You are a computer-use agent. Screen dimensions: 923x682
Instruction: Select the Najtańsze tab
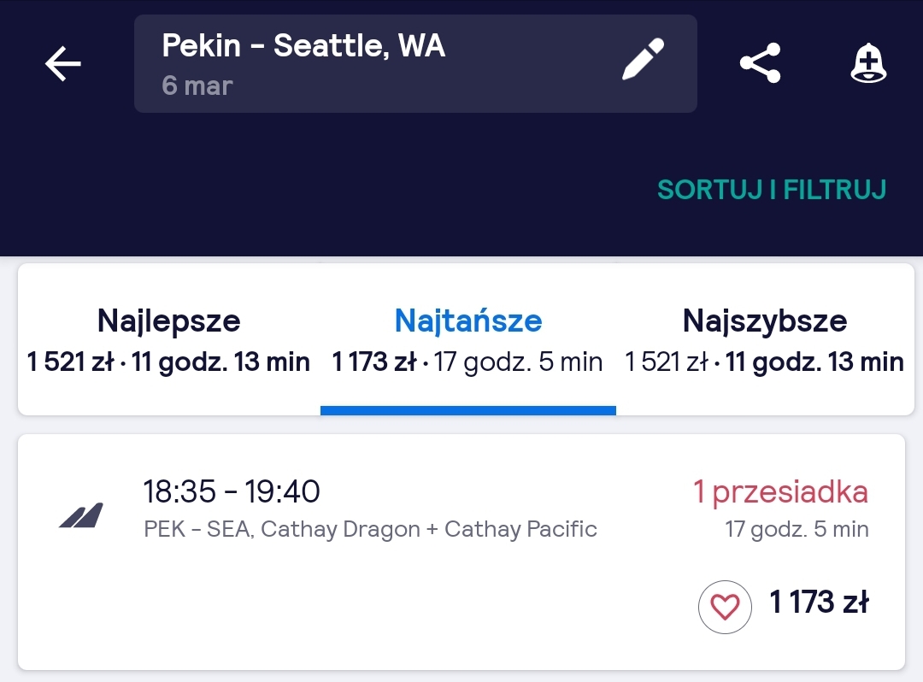pyautogui.click(x=468, y=339)
